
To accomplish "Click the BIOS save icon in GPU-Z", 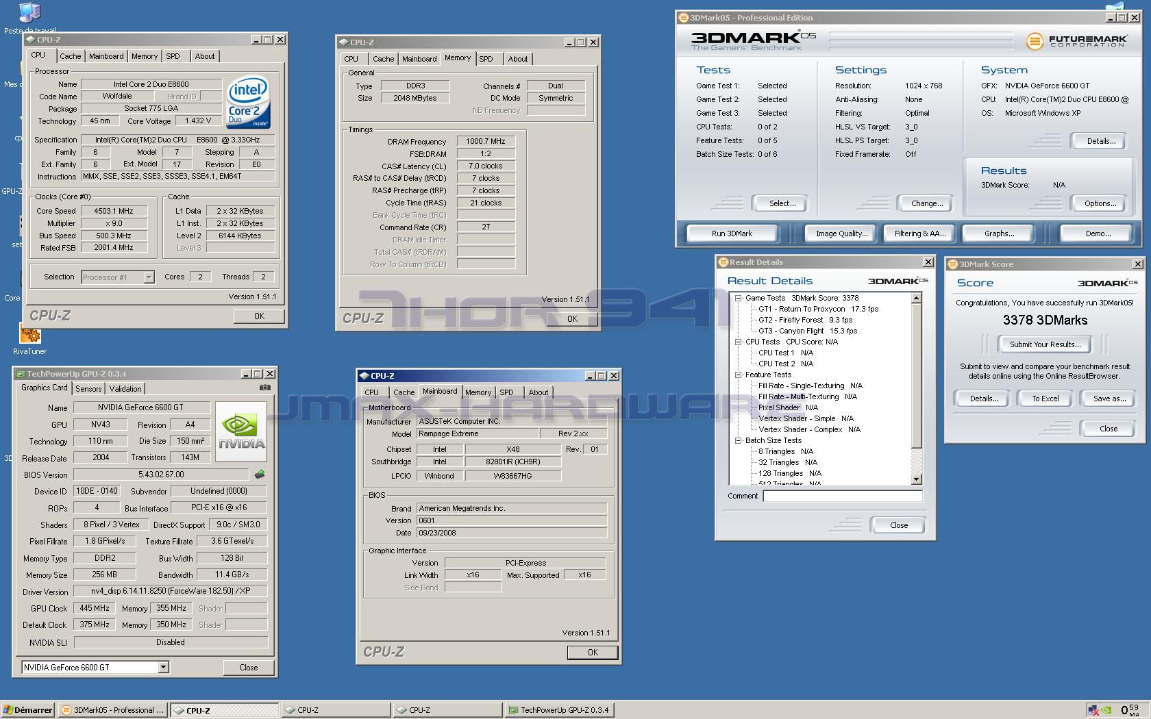I will [260, 474].
